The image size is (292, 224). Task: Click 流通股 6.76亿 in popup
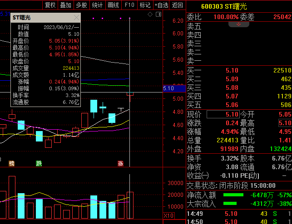[x=46, y=102]
